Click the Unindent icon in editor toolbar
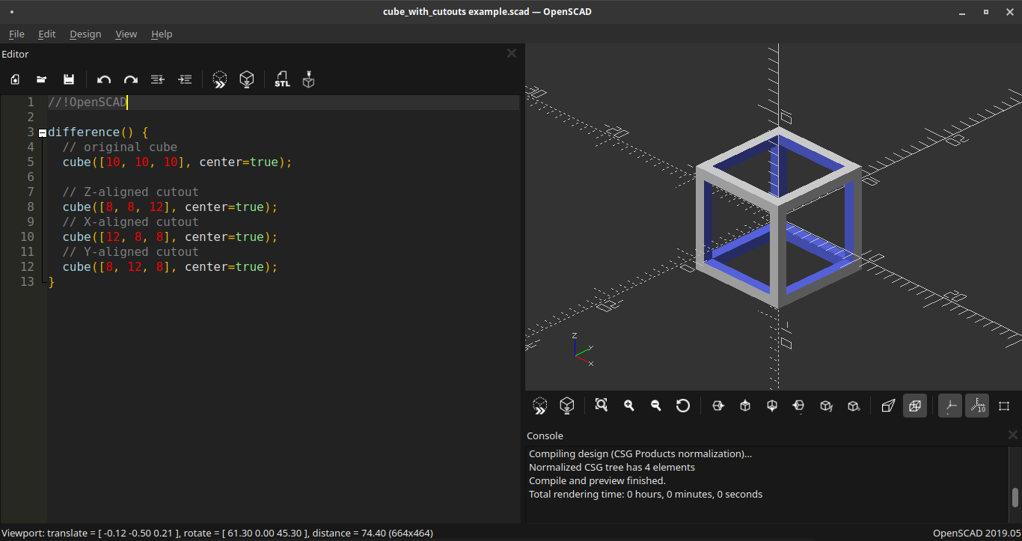This screenshot has height=541, width=1022. [x=158, y=79]
